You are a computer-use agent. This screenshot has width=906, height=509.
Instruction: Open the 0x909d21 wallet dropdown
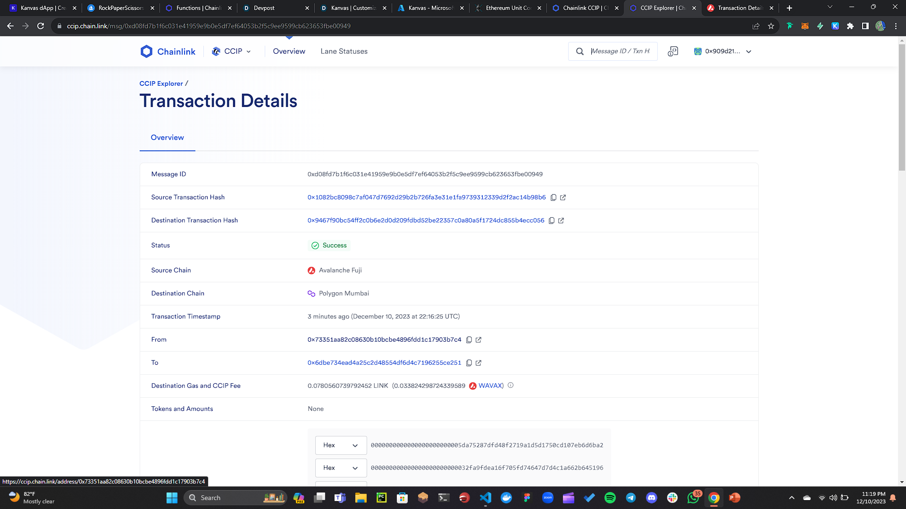coord(723,51)
